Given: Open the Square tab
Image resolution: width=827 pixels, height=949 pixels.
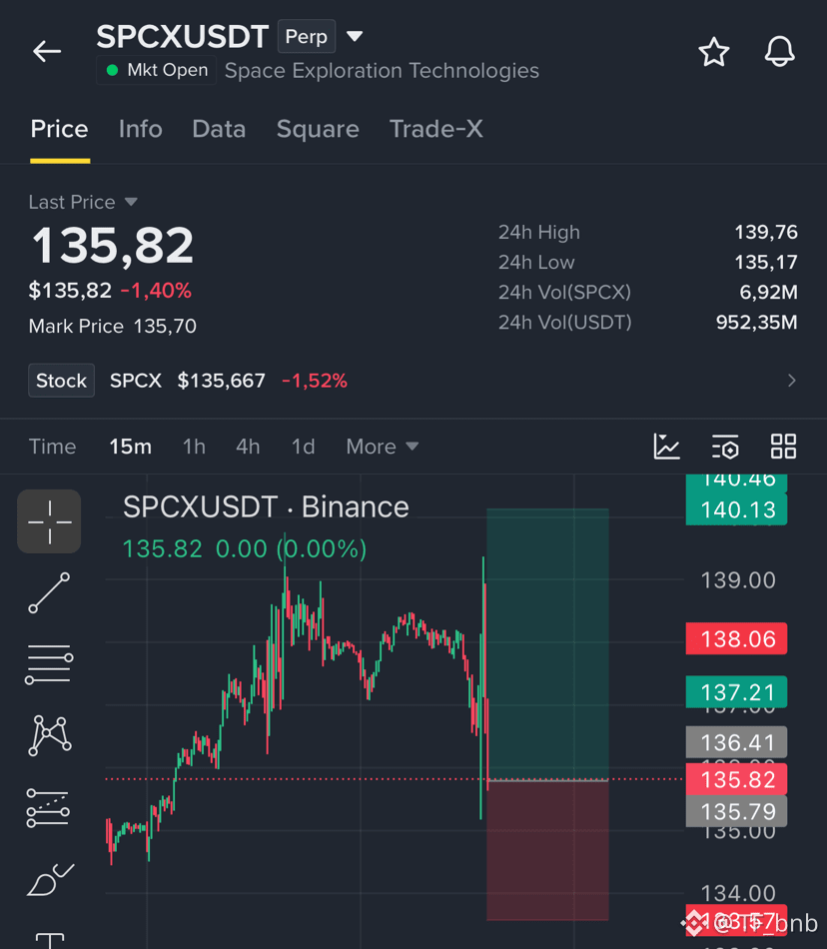Looking at the screenshot, I should coord(318,129).
